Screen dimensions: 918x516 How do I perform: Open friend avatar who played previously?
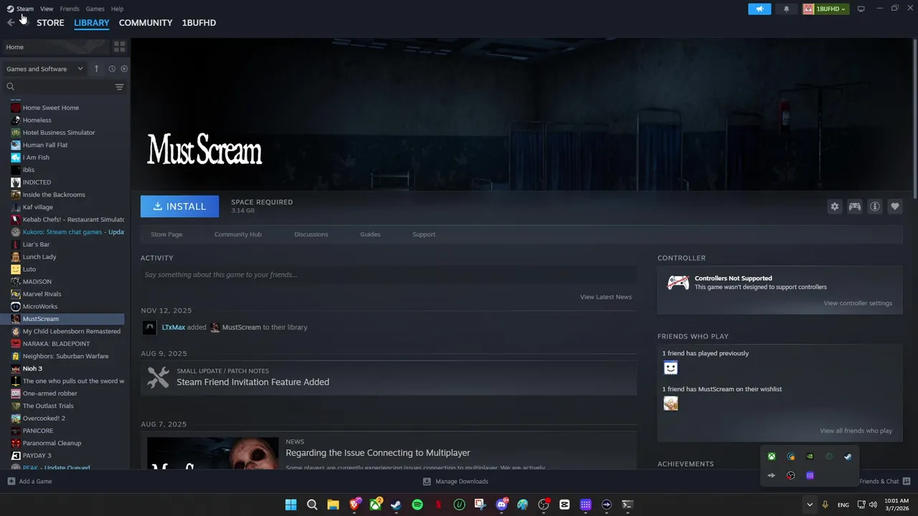pyautogui.click(x=671, y=368)
